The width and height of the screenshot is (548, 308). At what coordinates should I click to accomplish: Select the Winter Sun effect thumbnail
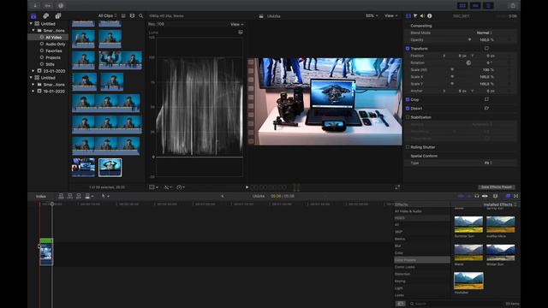point(500,252)
